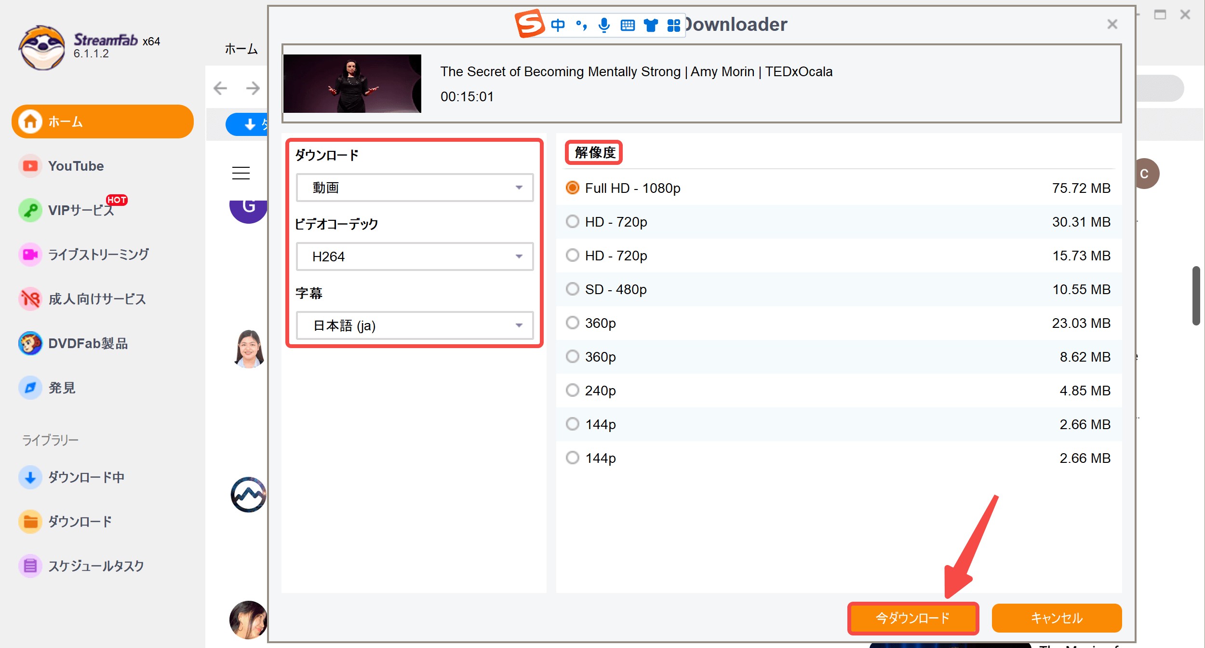Open 成人向けサービス in the sidebar
Viewport: 1205px width, 648px height.
click(x=82, y=299)
